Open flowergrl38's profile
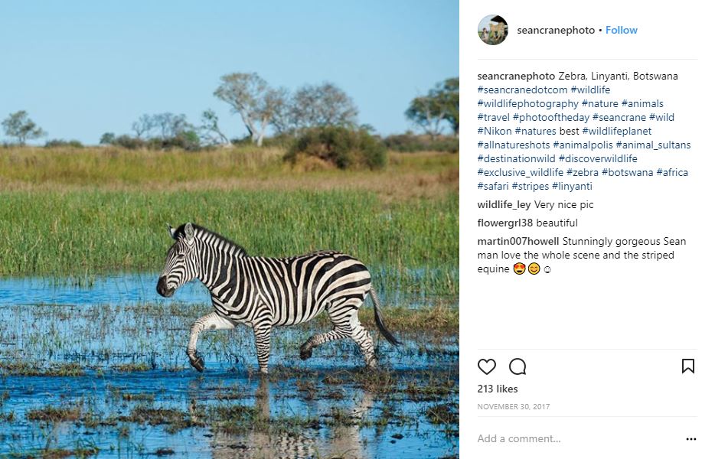The width and height of the screenshot is (715, 459). [x=505, y=223]
